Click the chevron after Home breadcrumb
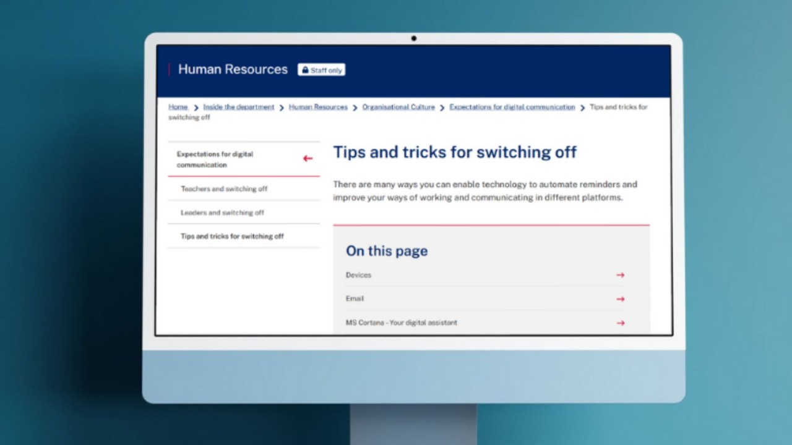 196,108
